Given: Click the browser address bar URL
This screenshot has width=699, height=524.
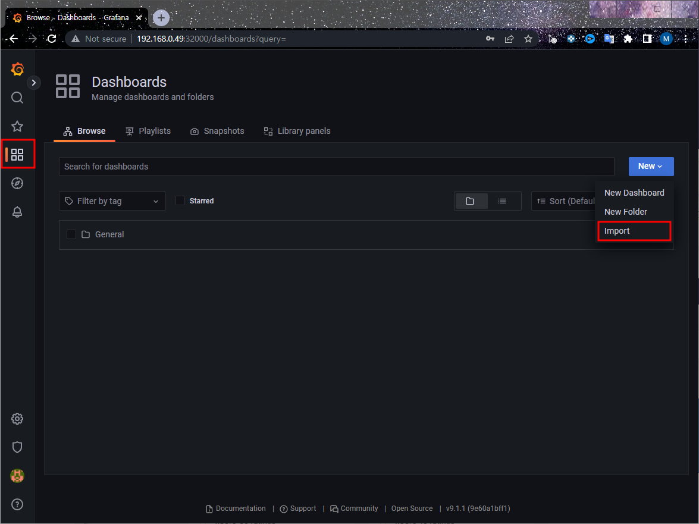Looking at the screenshot, I should pos(211,39).
